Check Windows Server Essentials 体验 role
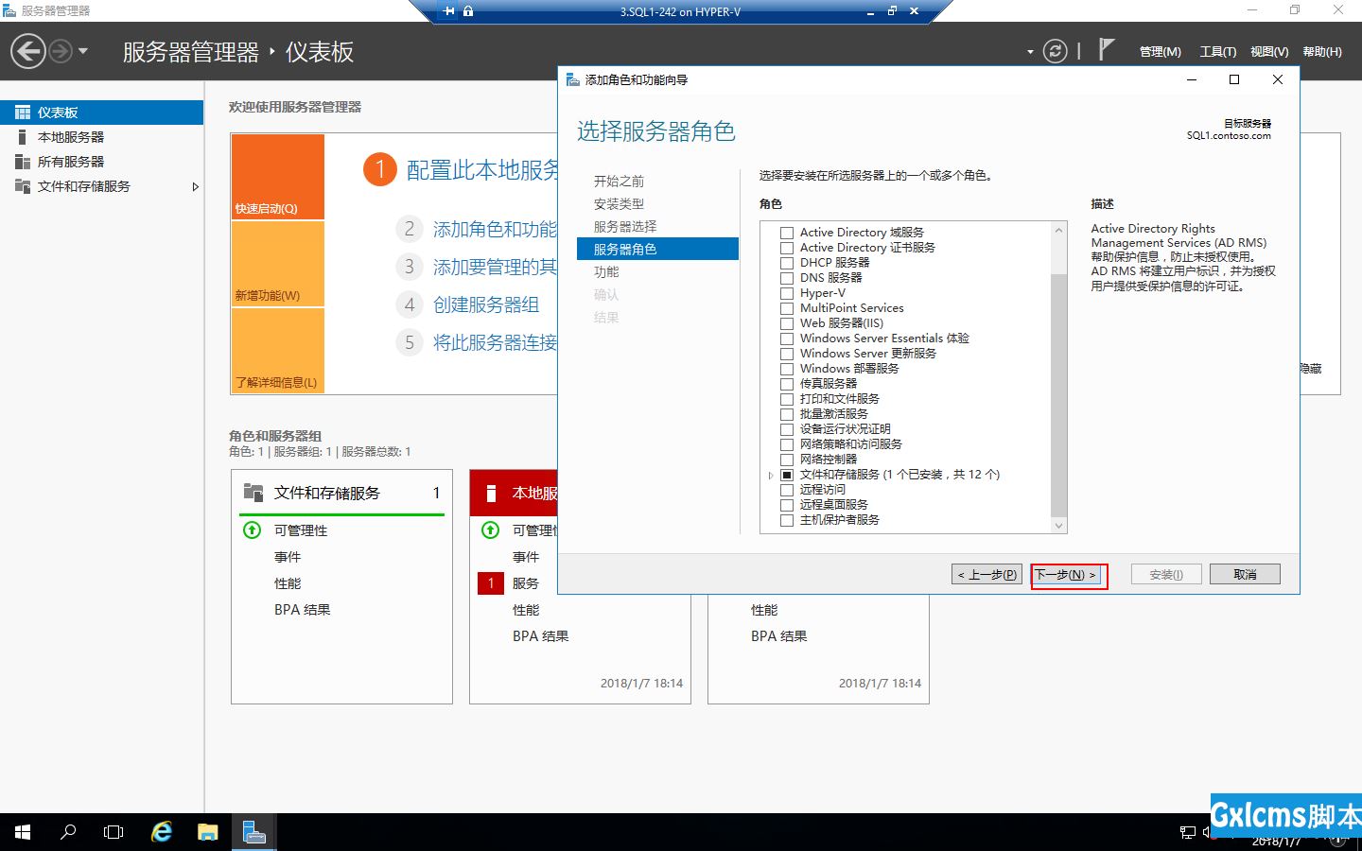The image size is (1362, 851). point(787,339)
